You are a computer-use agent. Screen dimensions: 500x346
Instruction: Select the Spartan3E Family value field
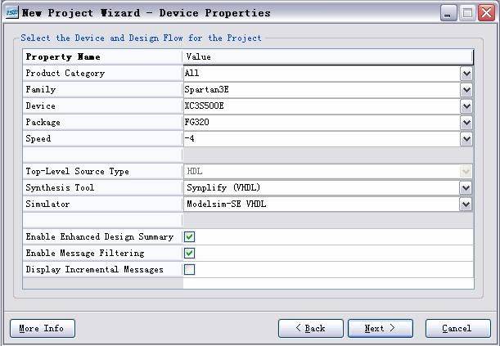[x=322, y=90]
